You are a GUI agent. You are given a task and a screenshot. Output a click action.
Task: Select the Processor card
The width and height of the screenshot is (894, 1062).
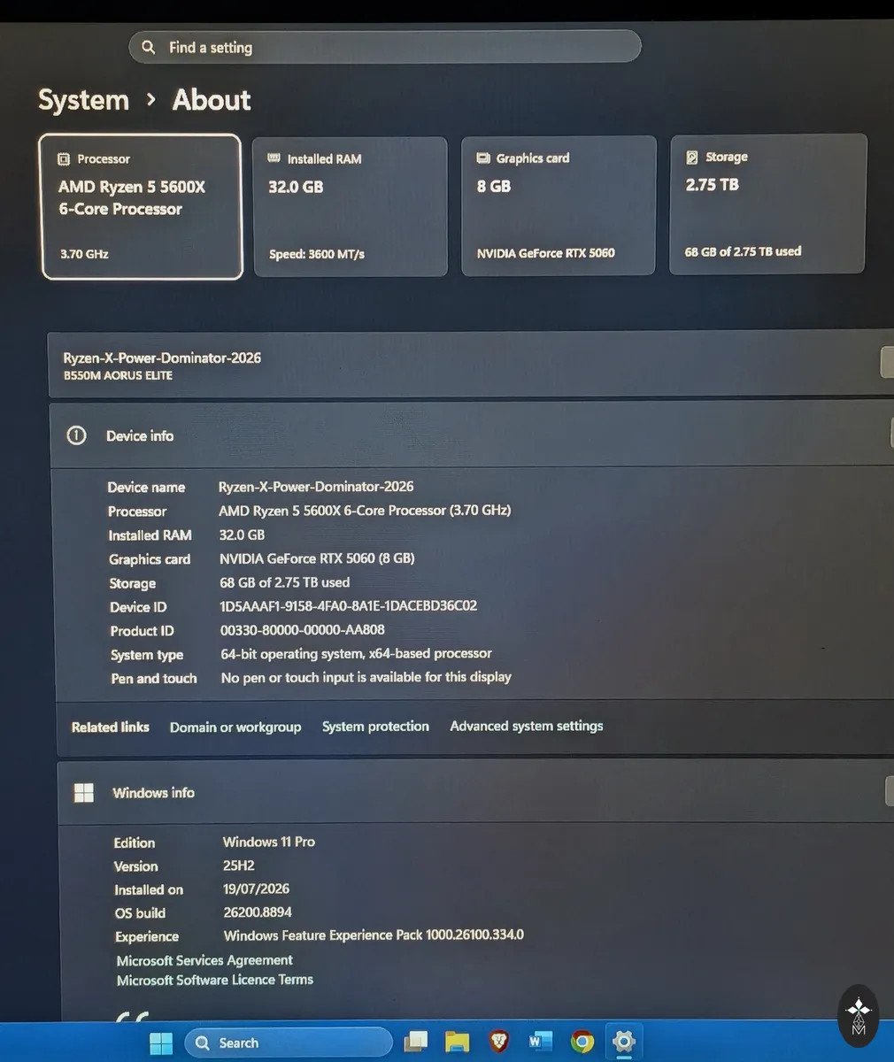pos(141,207)
